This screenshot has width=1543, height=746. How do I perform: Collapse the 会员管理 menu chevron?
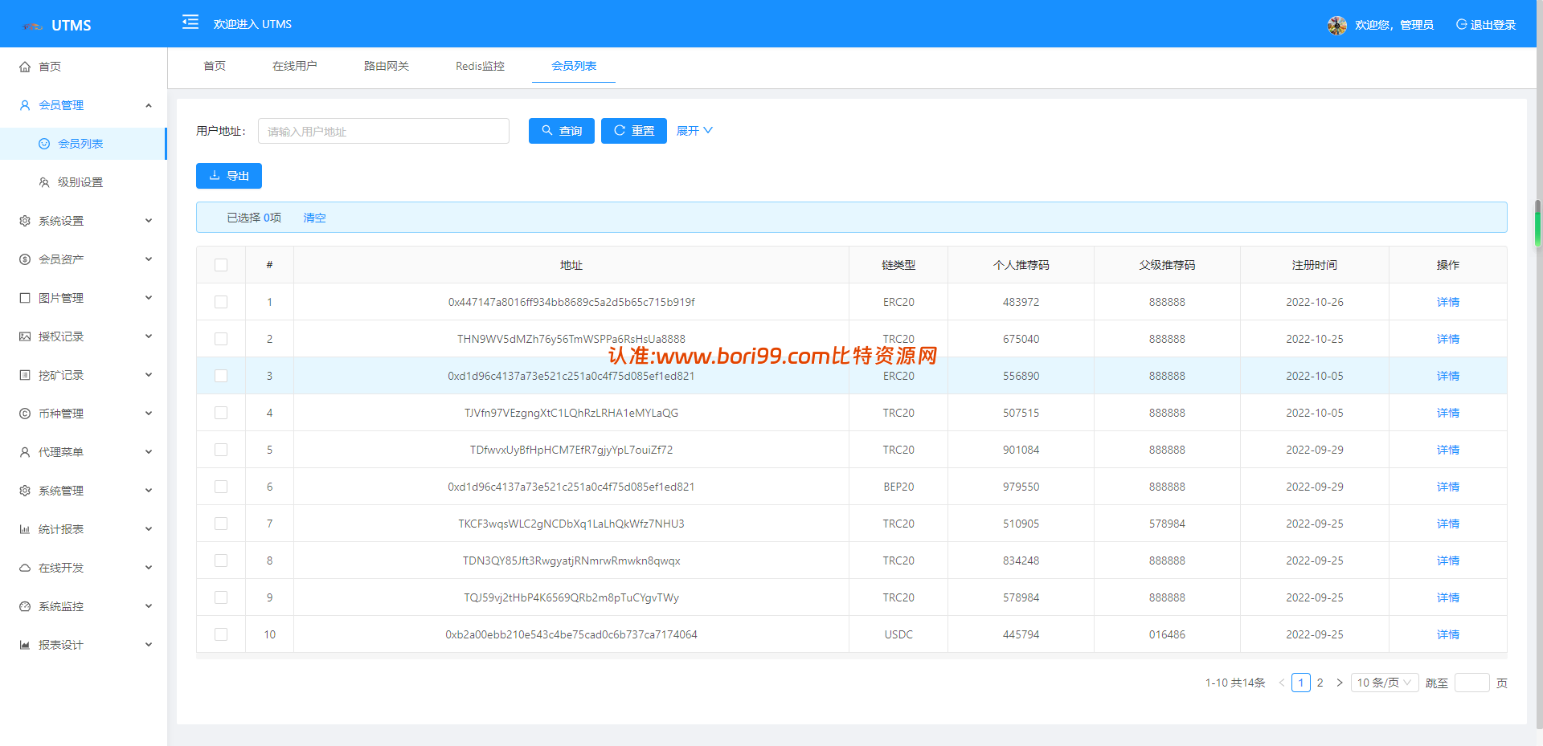pos(149,105)
